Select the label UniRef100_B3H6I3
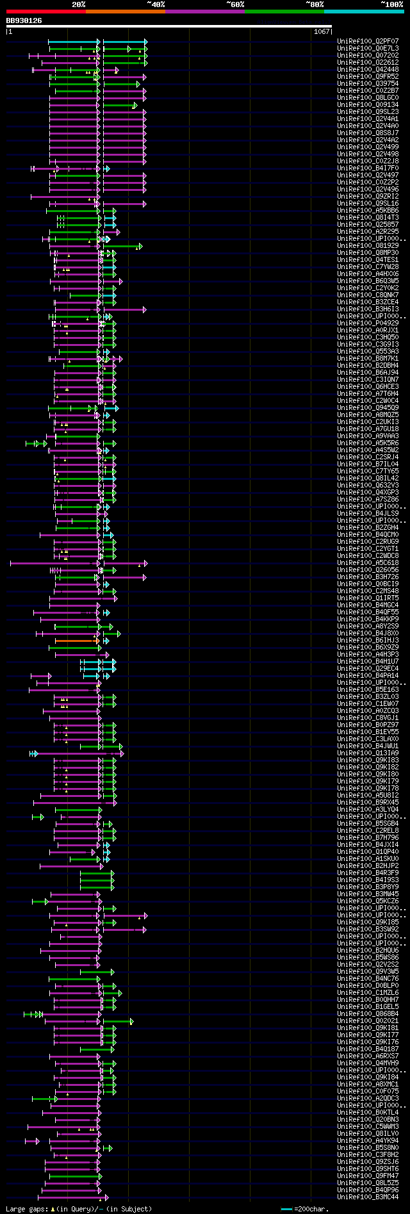 (x=368, y=309)
